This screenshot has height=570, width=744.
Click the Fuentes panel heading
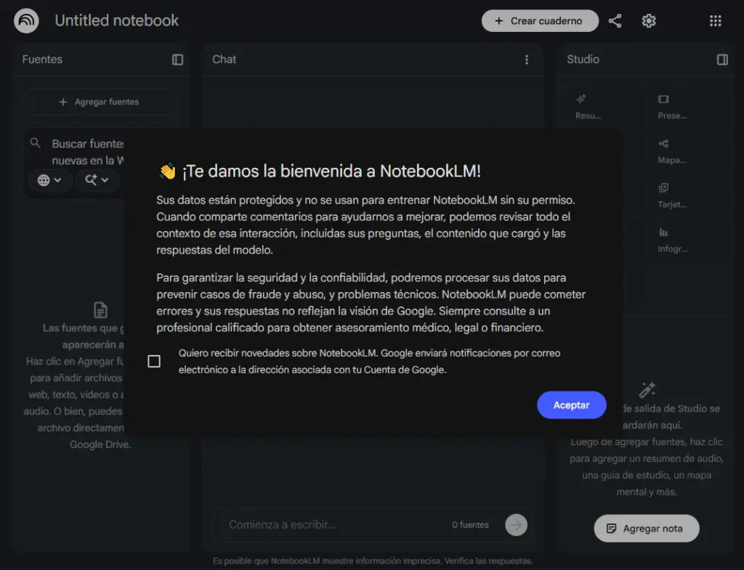[42, 60]
